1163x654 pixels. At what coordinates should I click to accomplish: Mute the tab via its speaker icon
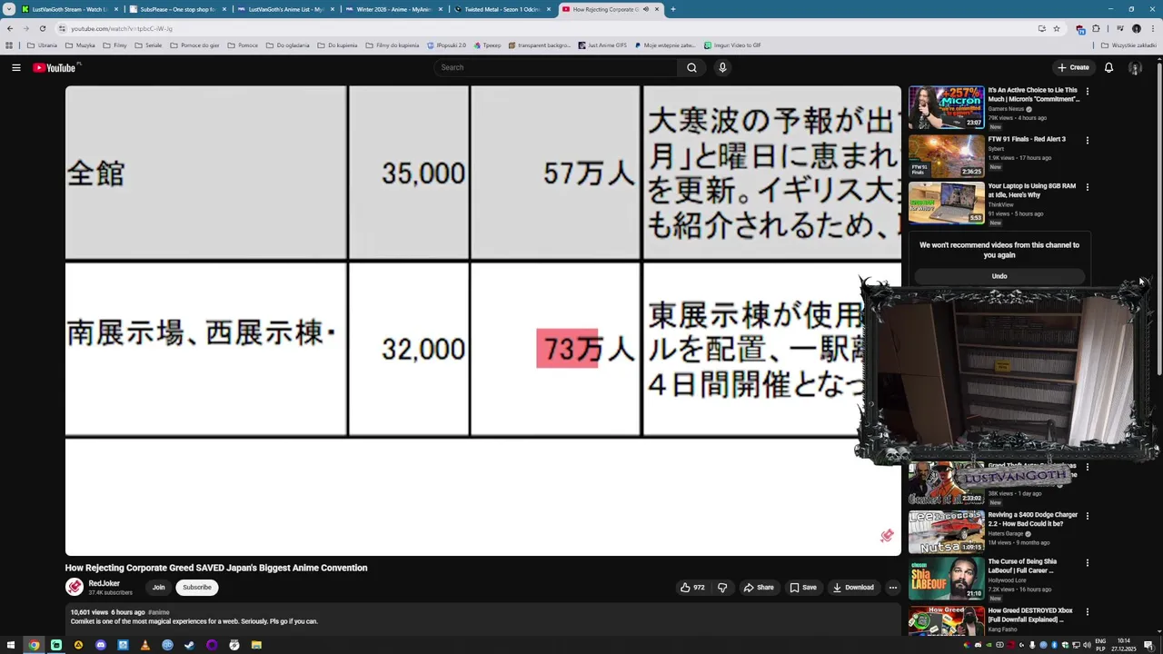coord(646,9)
